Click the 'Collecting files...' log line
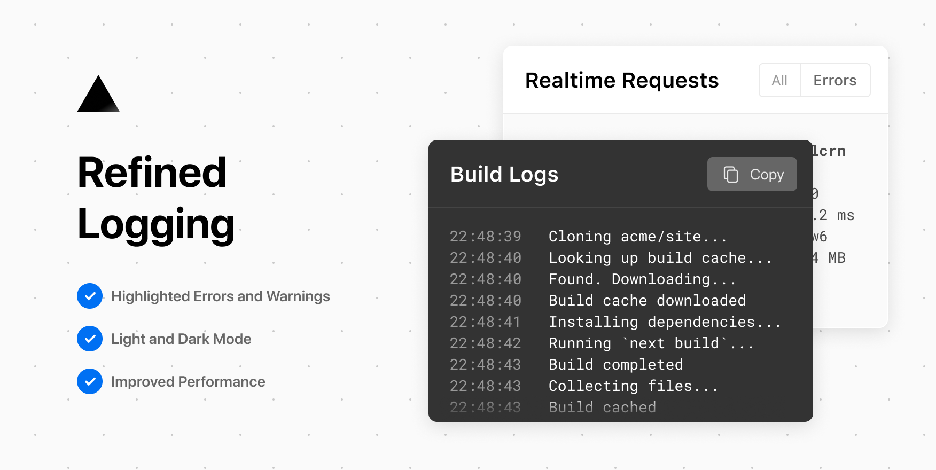936x470 pixels. (x=633, y=386)
